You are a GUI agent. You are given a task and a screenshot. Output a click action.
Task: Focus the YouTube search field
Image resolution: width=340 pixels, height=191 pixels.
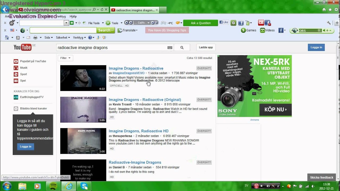(112, 48)
